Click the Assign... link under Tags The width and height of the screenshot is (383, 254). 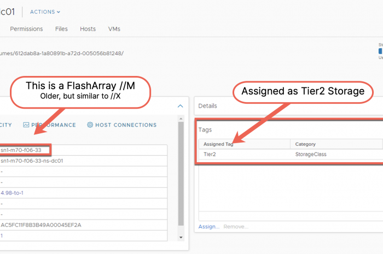click(x=208, y=227)
